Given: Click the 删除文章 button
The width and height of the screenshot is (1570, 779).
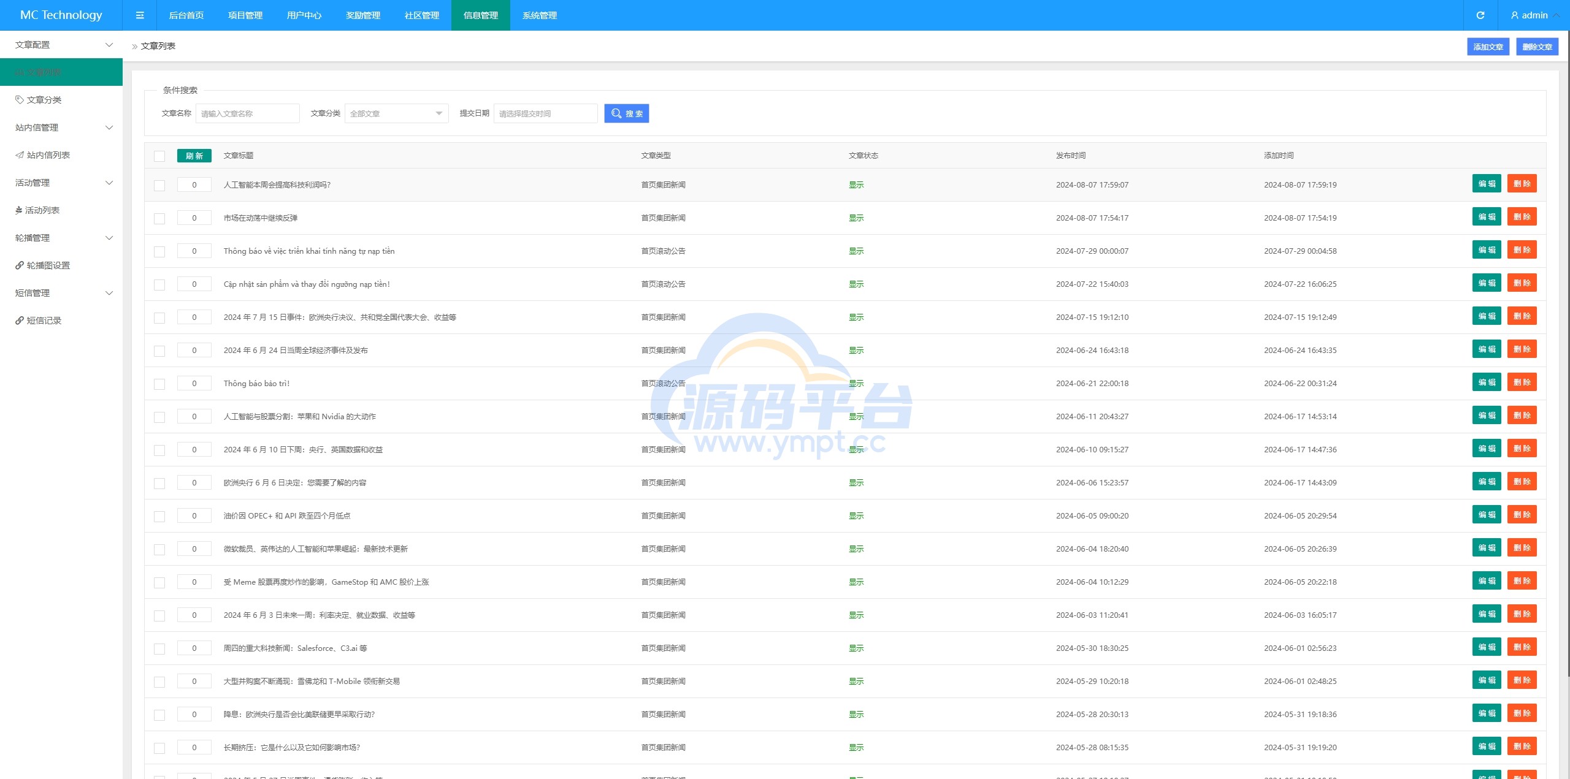Looking at the screenshot, I should point(1537,47).
